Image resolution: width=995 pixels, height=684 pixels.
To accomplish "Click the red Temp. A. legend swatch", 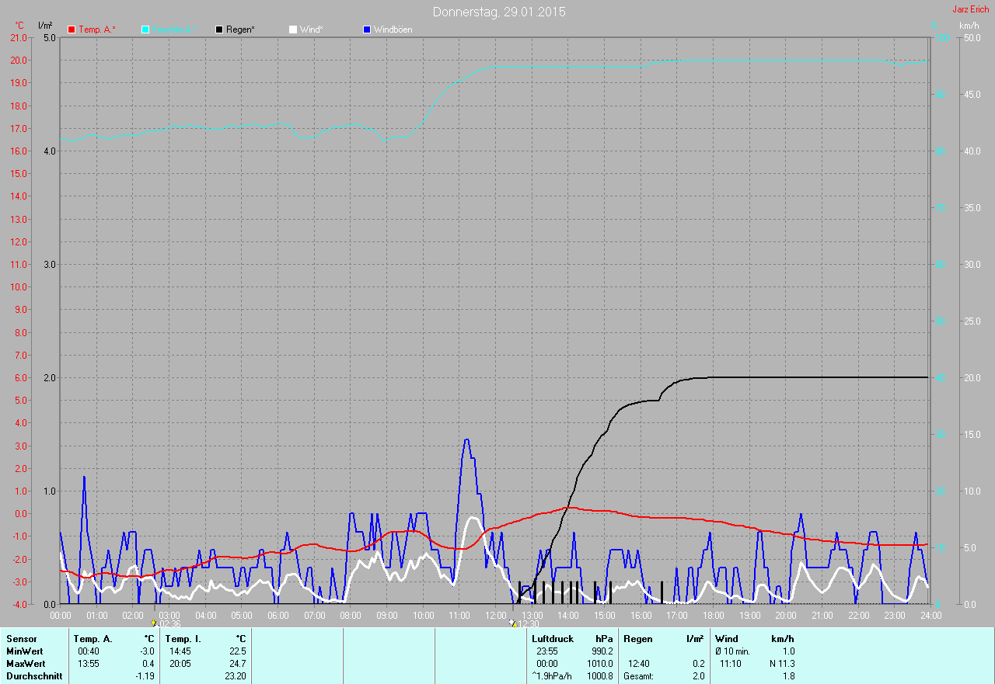I will pyautogui.click(x=72, y=30).
